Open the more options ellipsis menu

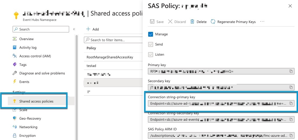[262, 22]
